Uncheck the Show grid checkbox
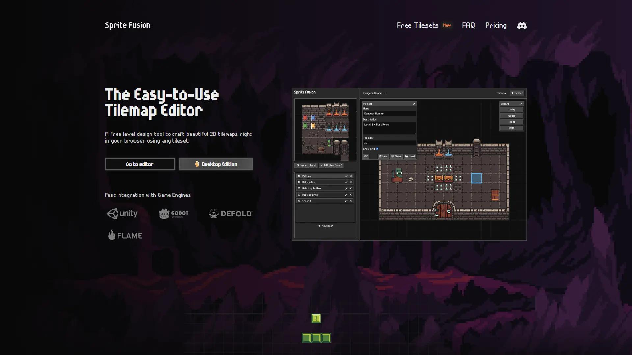Viewport: 632px width, 355px height. click(x=377, y=149)
